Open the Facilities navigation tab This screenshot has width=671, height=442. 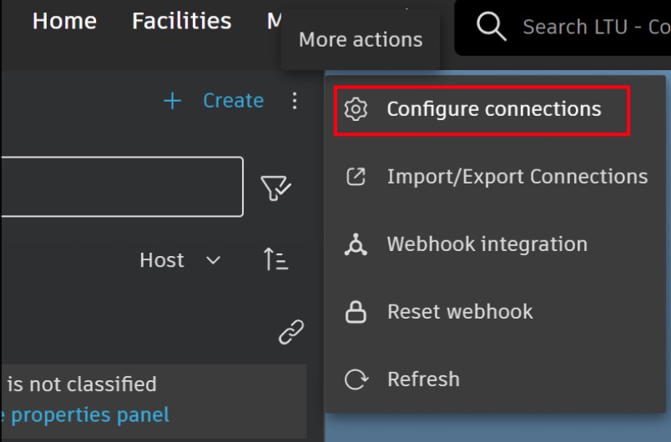click(181, 21)
